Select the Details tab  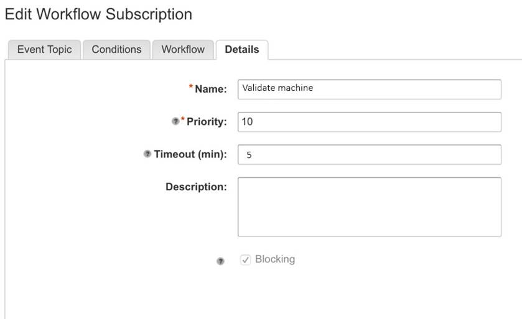pyautogui.click(x=242, y=50)
